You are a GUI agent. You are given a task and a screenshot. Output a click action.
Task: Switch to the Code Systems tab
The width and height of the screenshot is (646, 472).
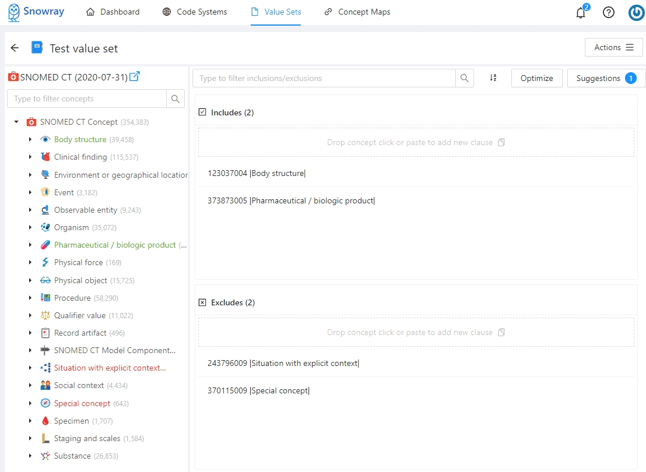pos(195,12)
